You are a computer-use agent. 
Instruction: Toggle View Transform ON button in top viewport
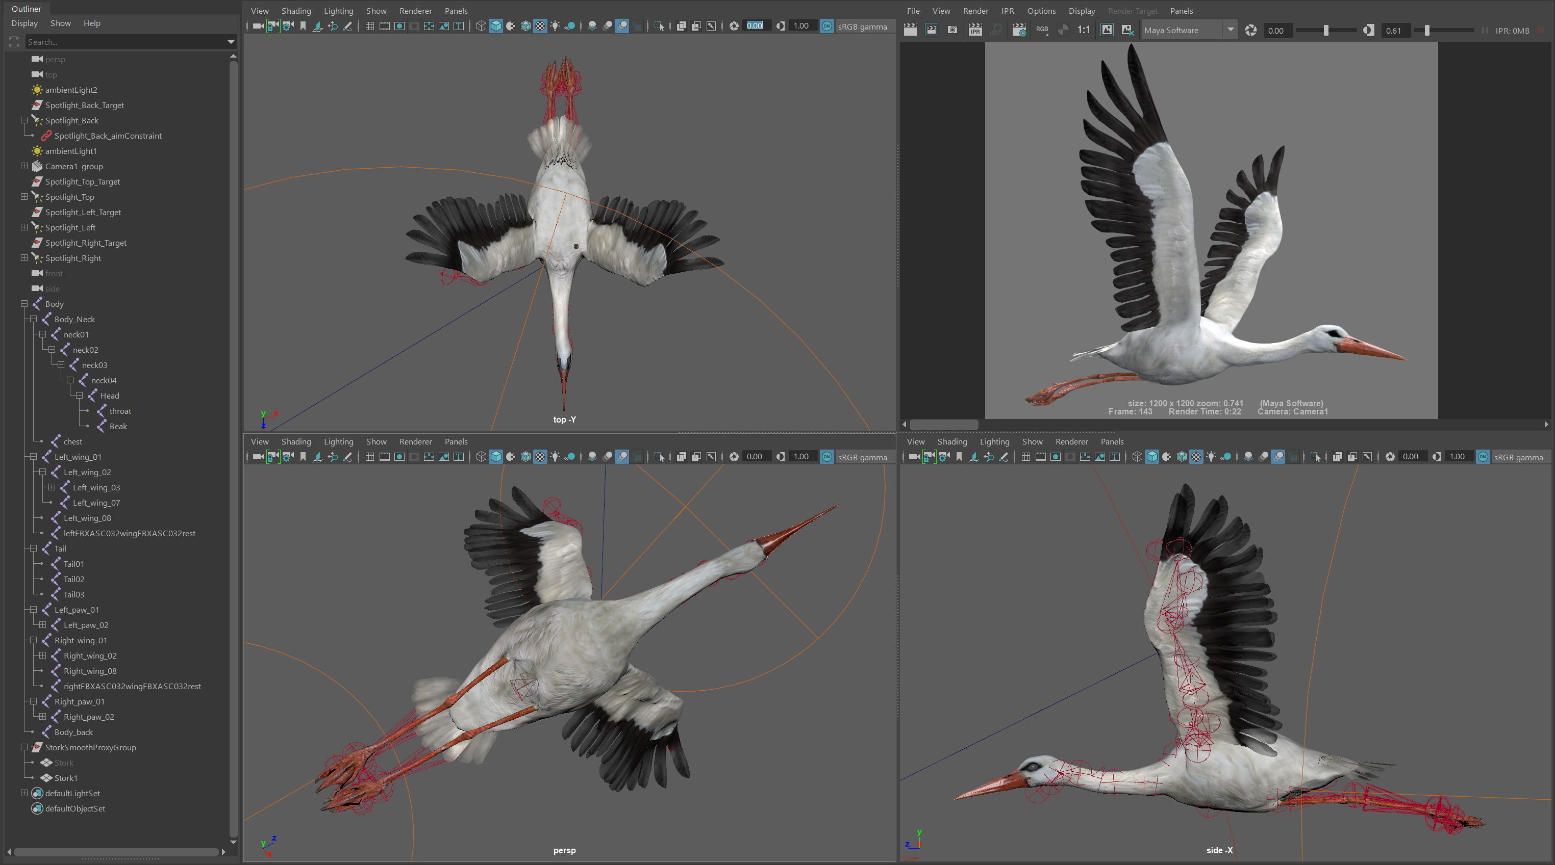pos(827,26)
